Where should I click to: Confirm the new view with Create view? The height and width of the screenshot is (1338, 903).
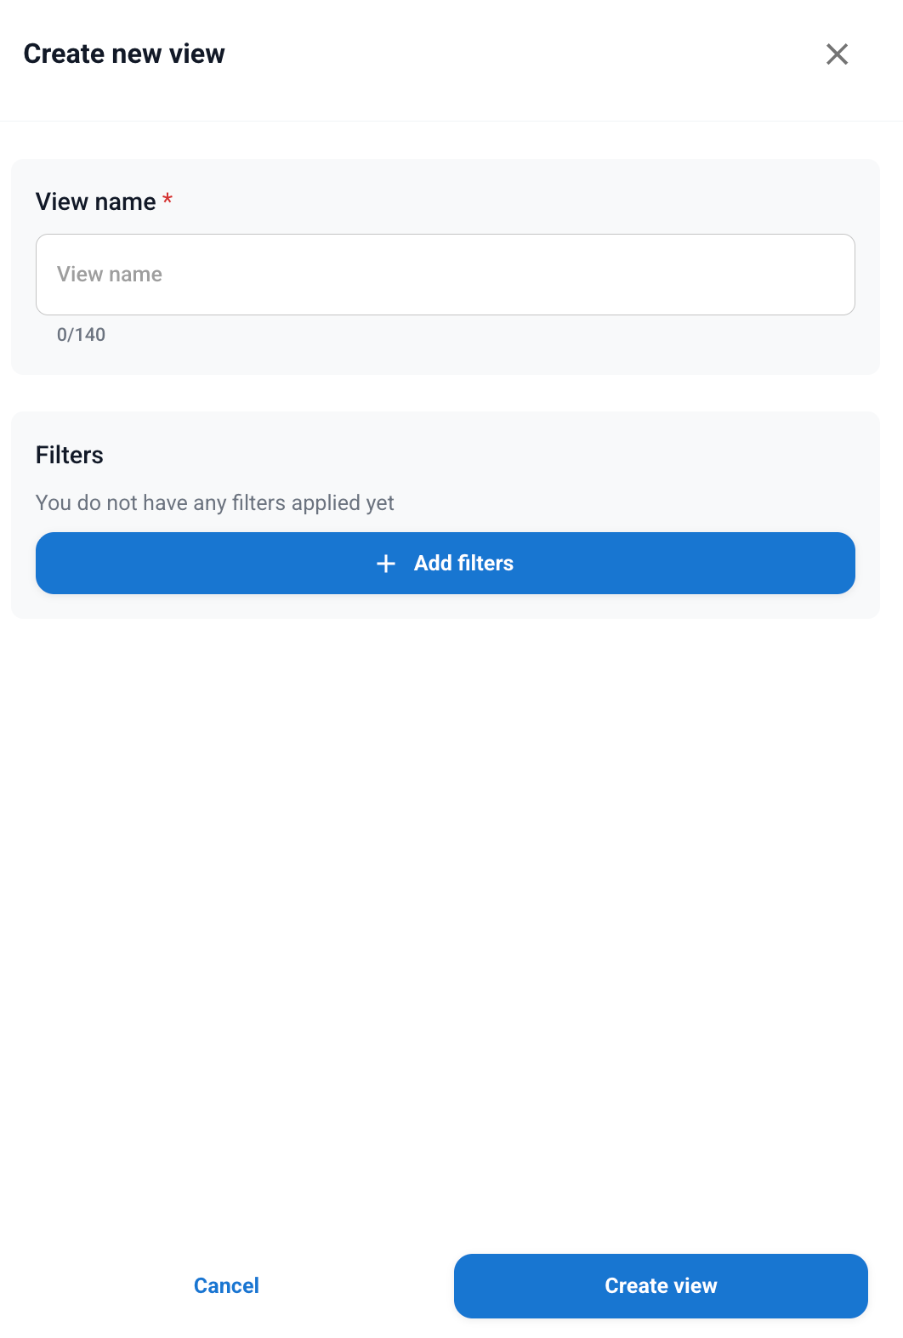point(661,1285)
